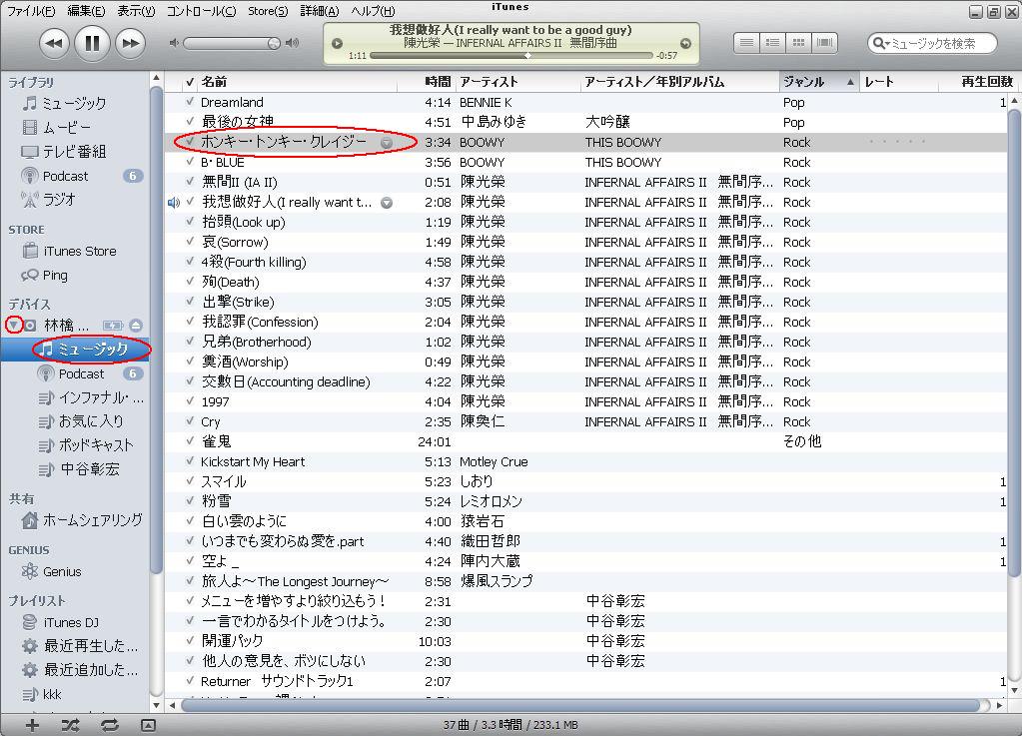Viewport: 1022px width, 736px height.
Task: Skip to the next track
Action: point(130,43)
